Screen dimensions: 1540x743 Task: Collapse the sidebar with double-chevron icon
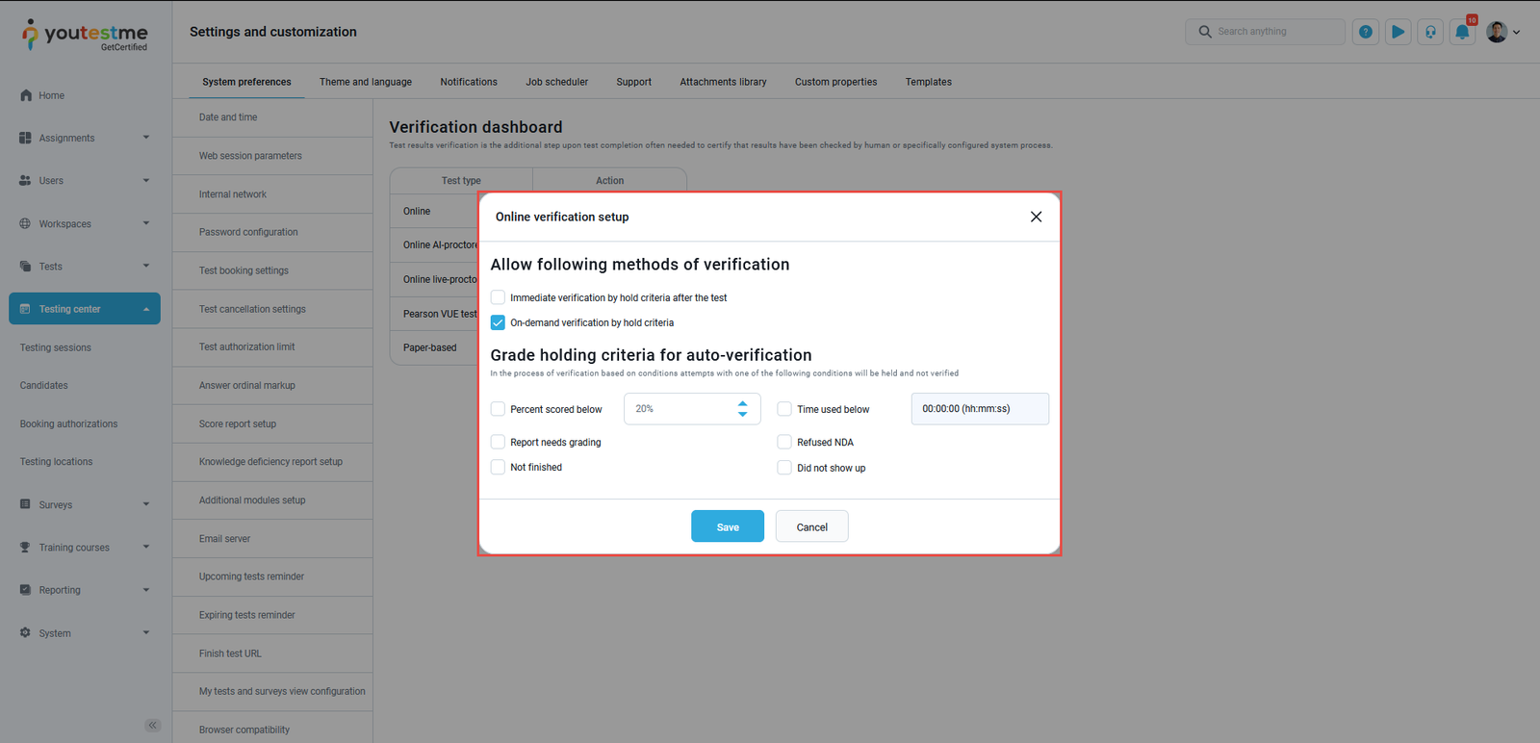point(152,725)
